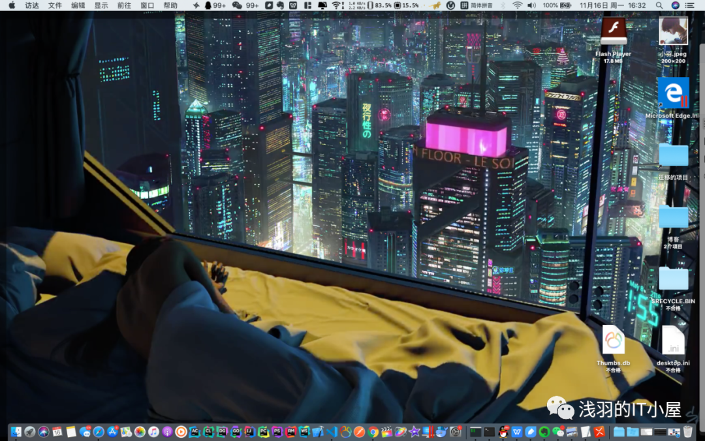Select the desktop.ini file
This screenshot has width=705, height=441.
(673, 339)
